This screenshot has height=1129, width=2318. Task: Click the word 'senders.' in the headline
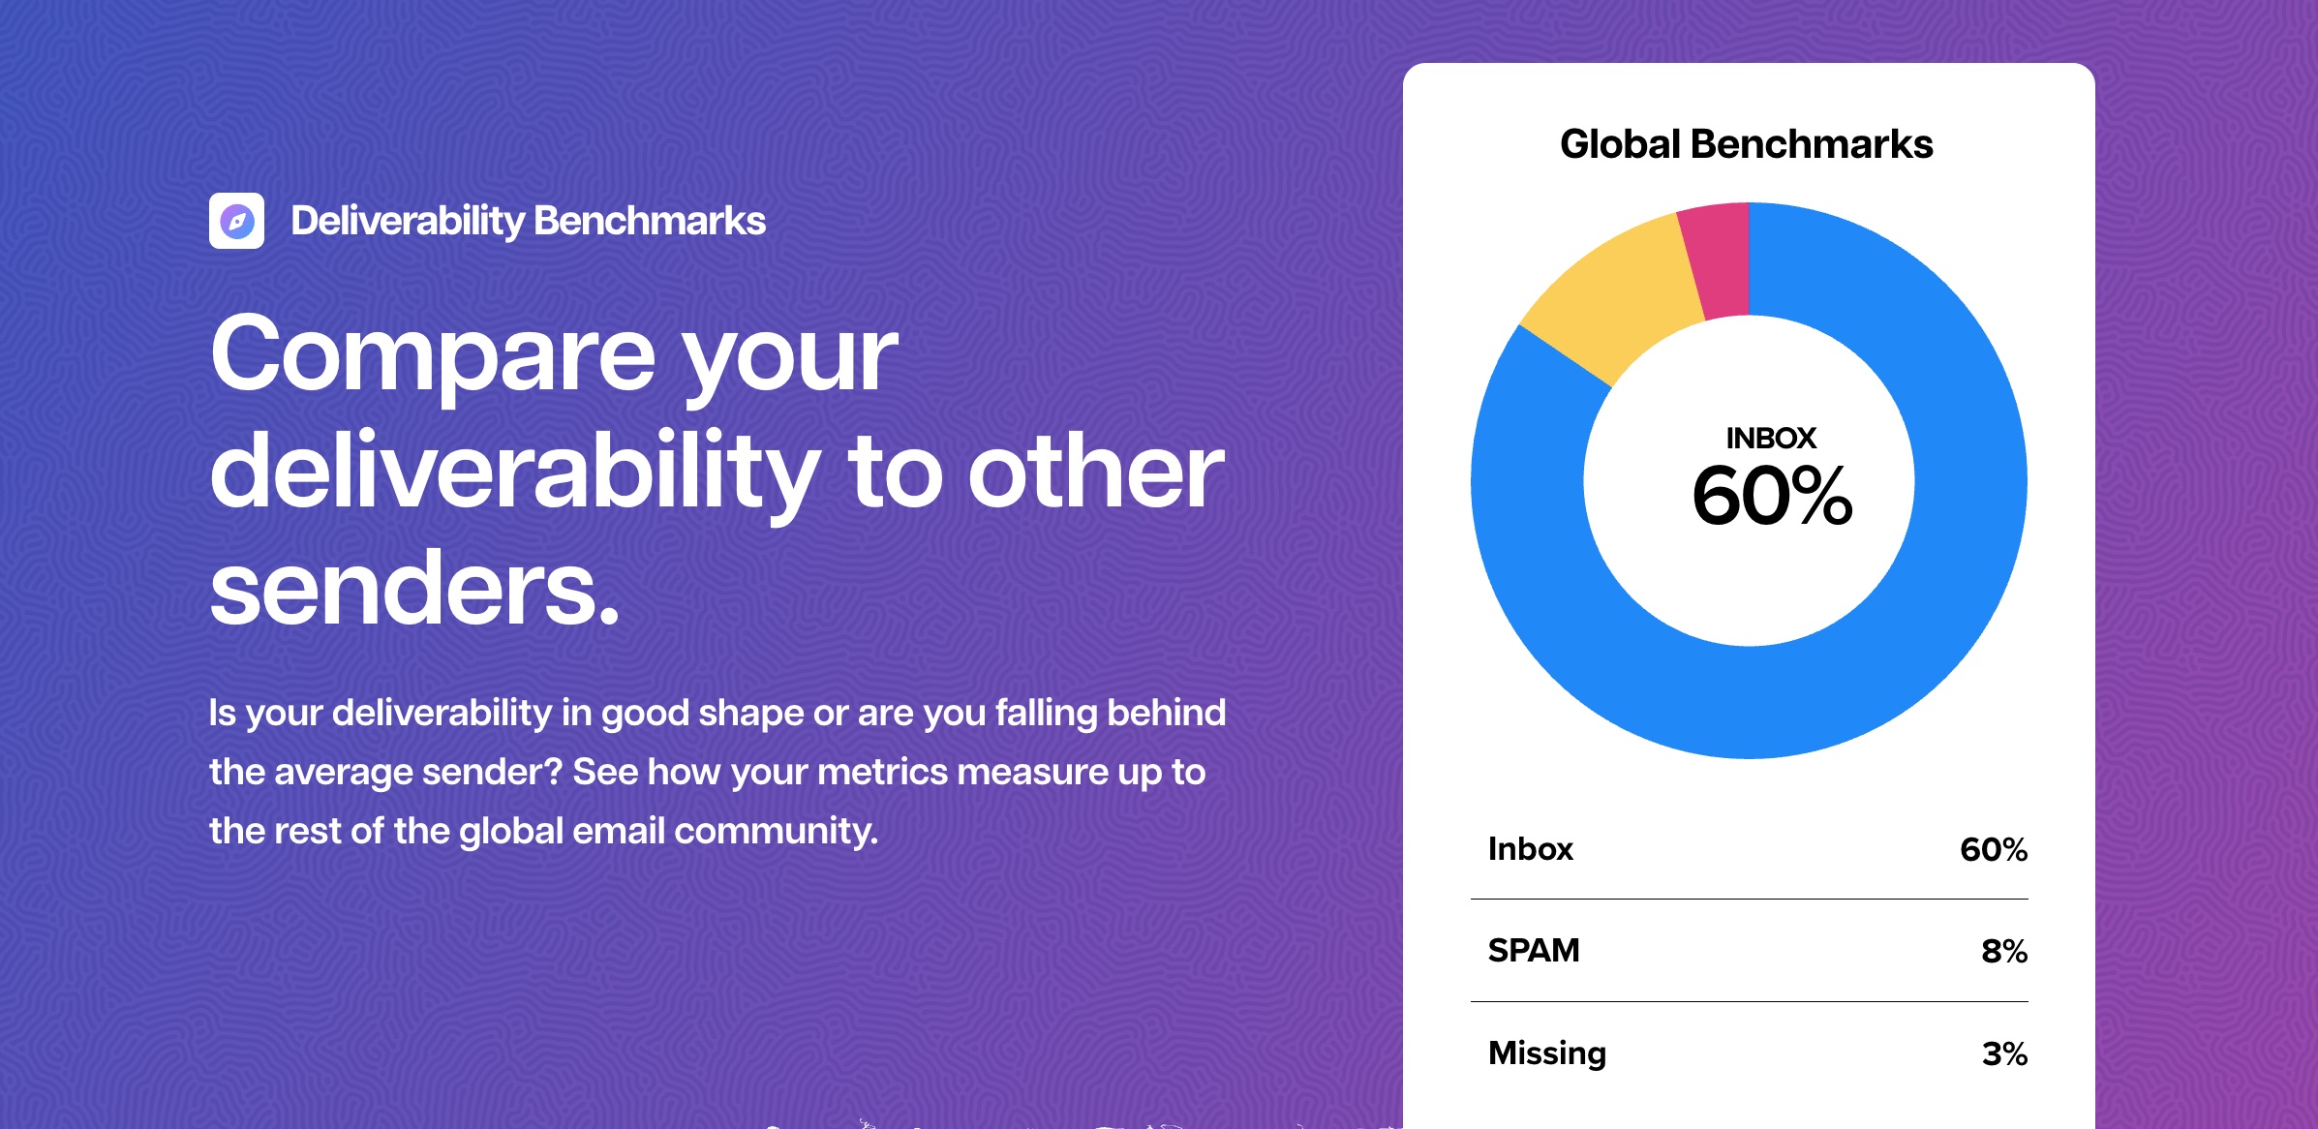(414, 589)
